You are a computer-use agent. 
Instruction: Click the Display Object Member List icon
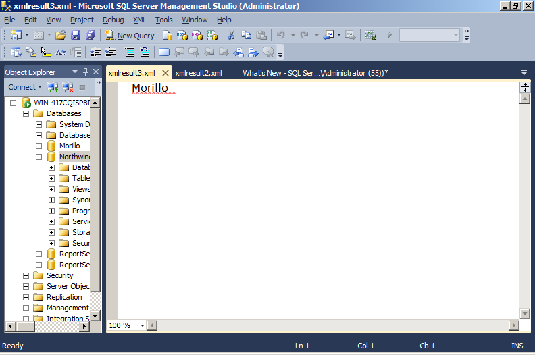tap(16, 52)
